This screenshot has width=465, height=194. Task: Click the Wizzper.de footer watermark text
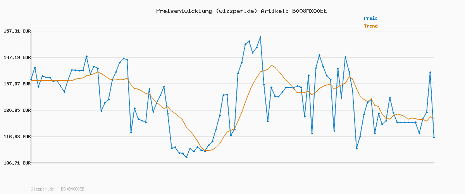pos(57,189)
